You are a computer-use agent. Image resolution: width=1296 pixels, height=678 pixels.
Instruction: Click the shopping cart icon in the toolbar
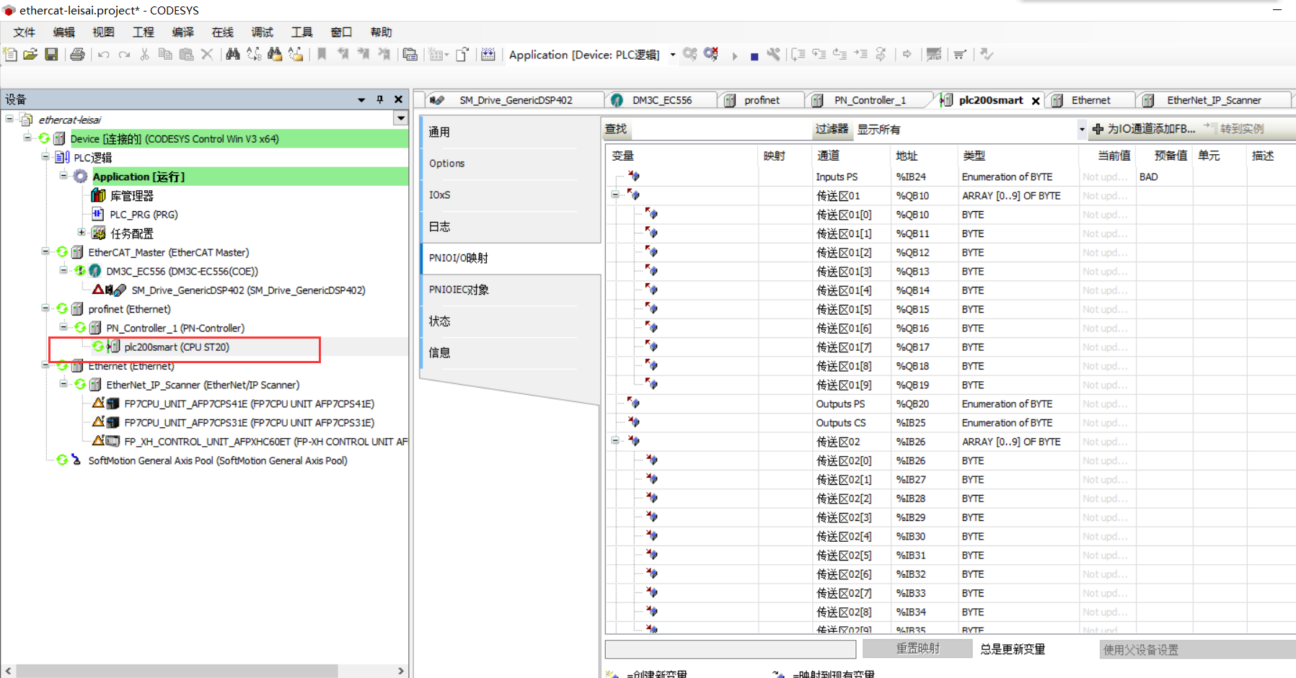pos(959,55)
